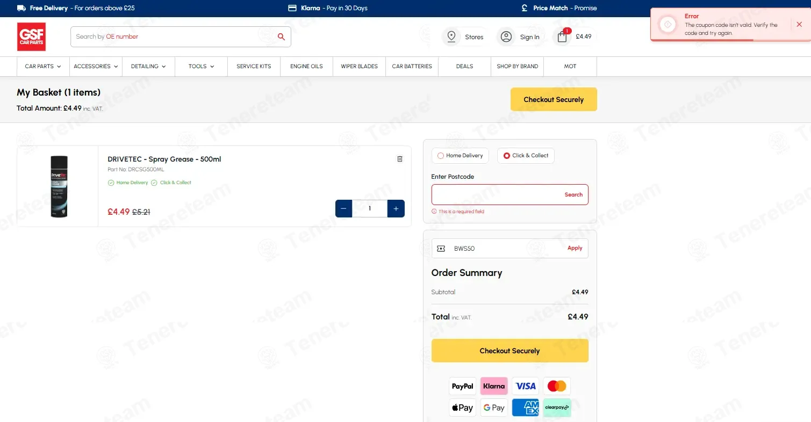Click Search next to the postcode field
811x422 pixels.
(573, 195)
